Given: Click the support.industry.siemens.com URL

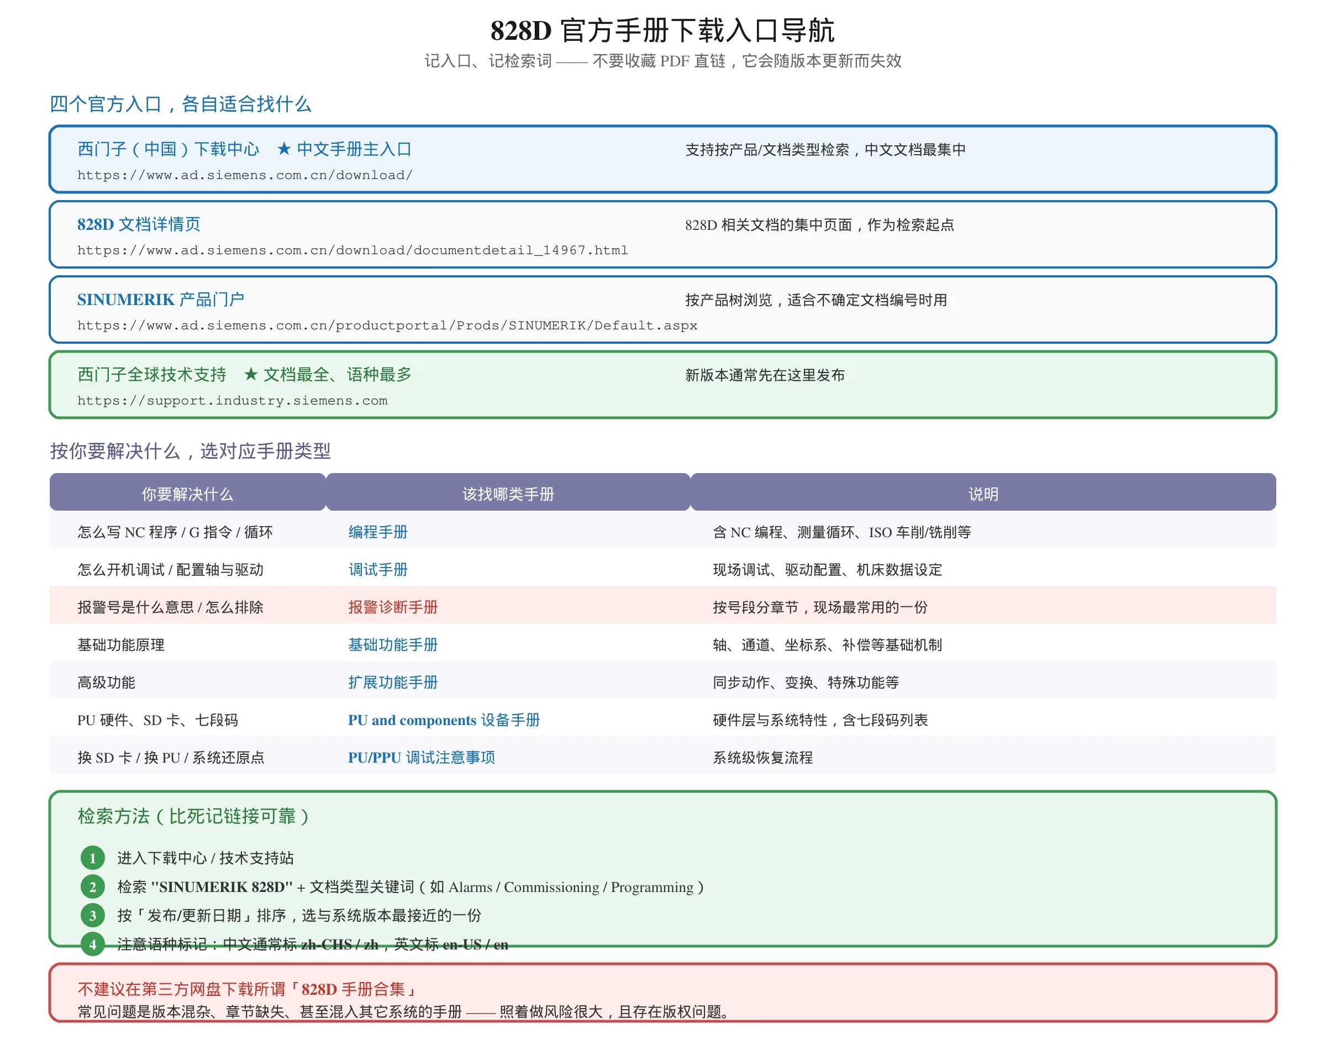Looking at the screenshot, I should tap(232, 401).
